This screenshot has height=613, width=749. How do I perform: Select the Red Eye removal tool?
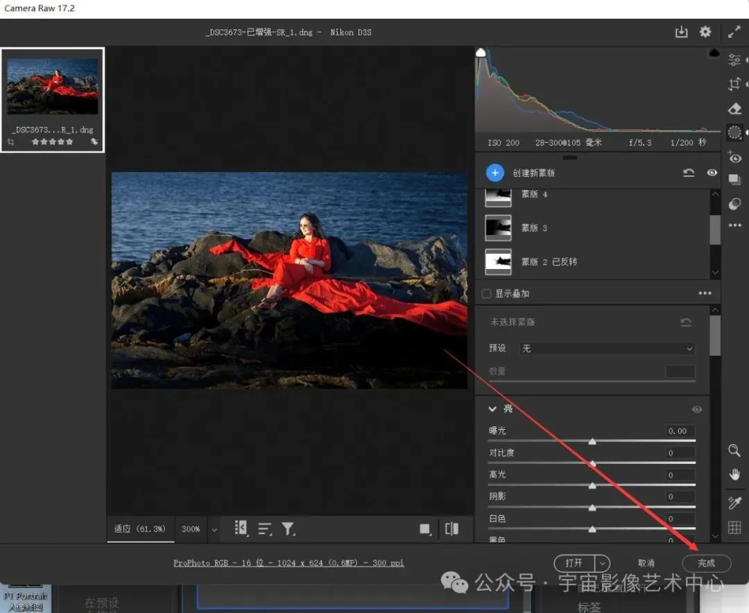[x=734, y=157]
